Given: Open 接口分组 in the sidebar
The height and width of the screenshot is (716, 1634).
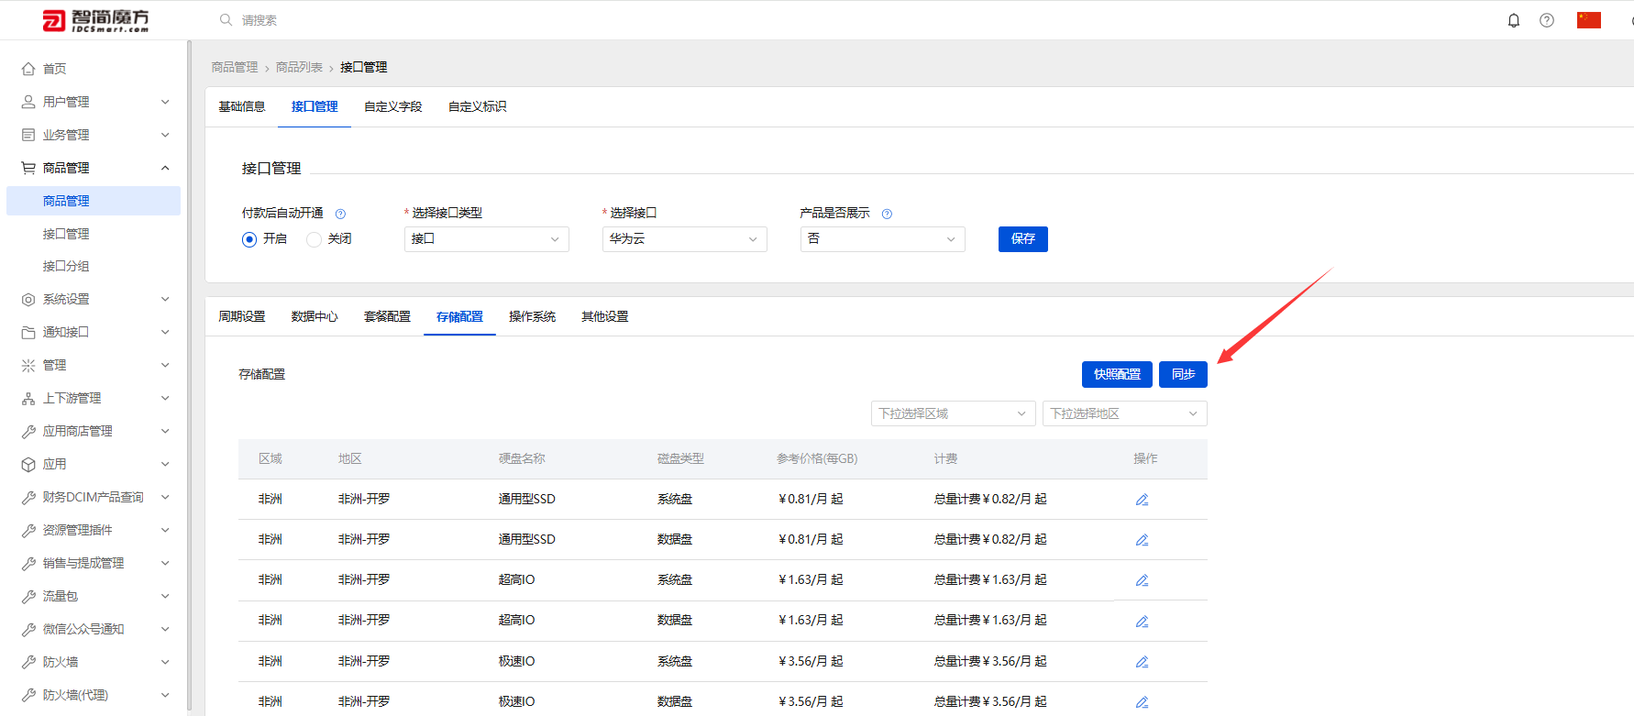Looking at the screenshot, I should 66,267.
